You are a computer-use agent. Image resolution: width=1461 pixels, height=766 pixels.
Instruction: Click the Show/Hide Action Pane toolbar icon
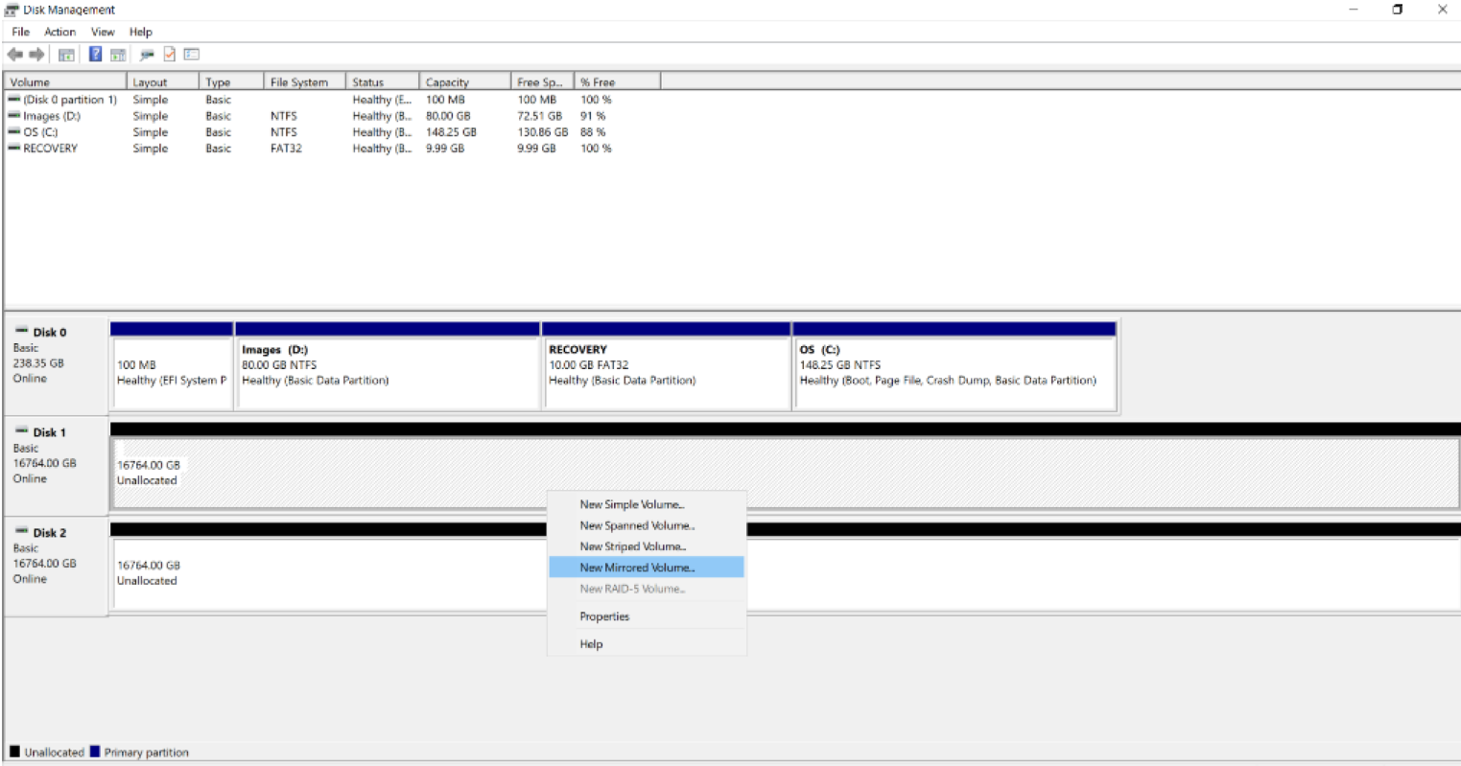point(118,55)
